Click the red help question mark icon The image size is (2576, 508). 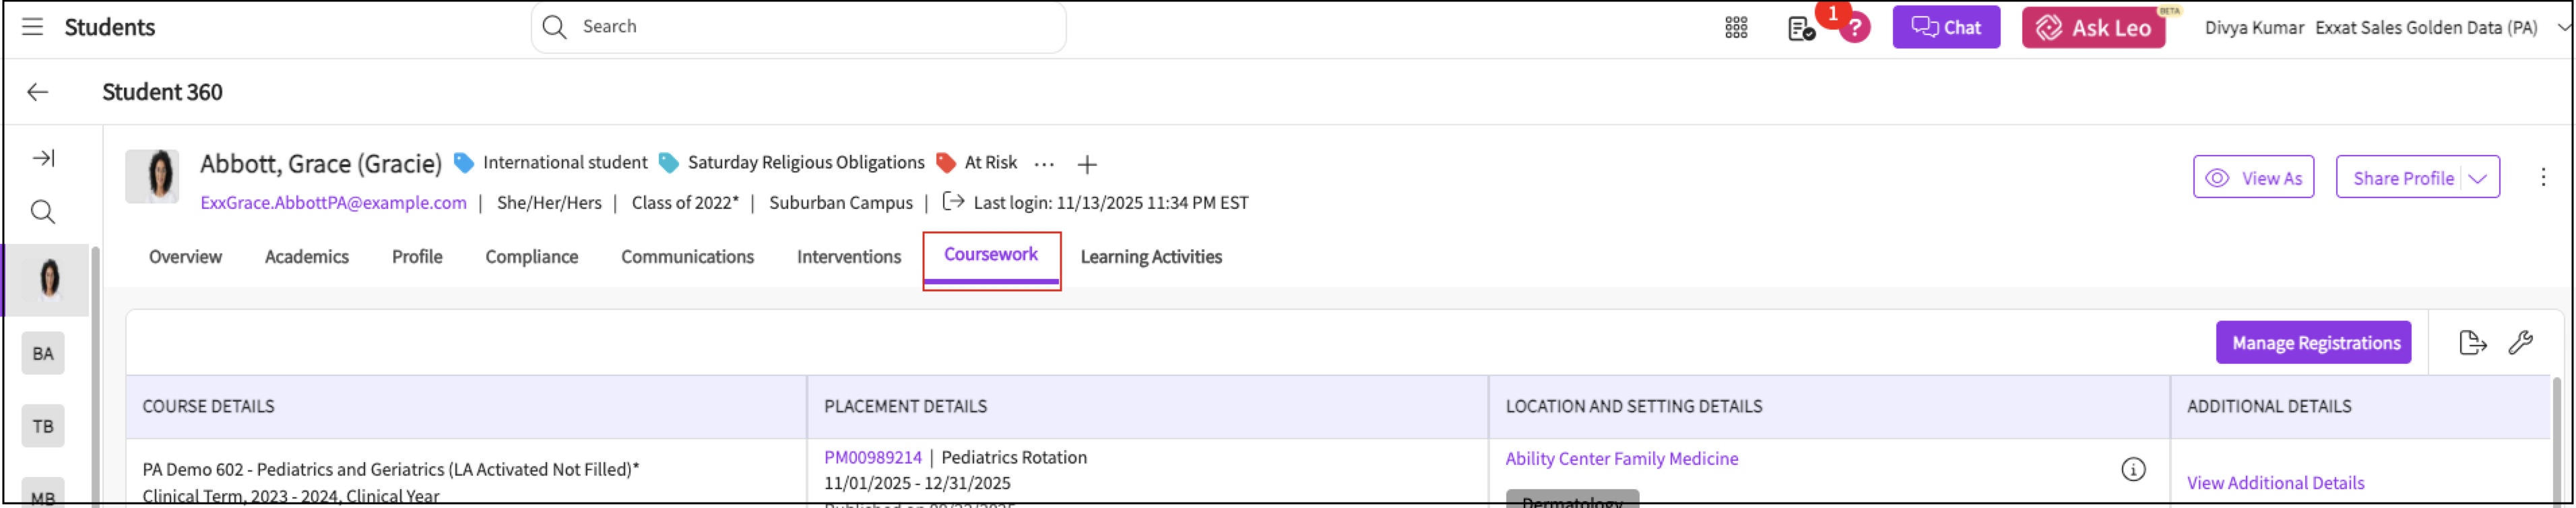[x=1855, y=28]
